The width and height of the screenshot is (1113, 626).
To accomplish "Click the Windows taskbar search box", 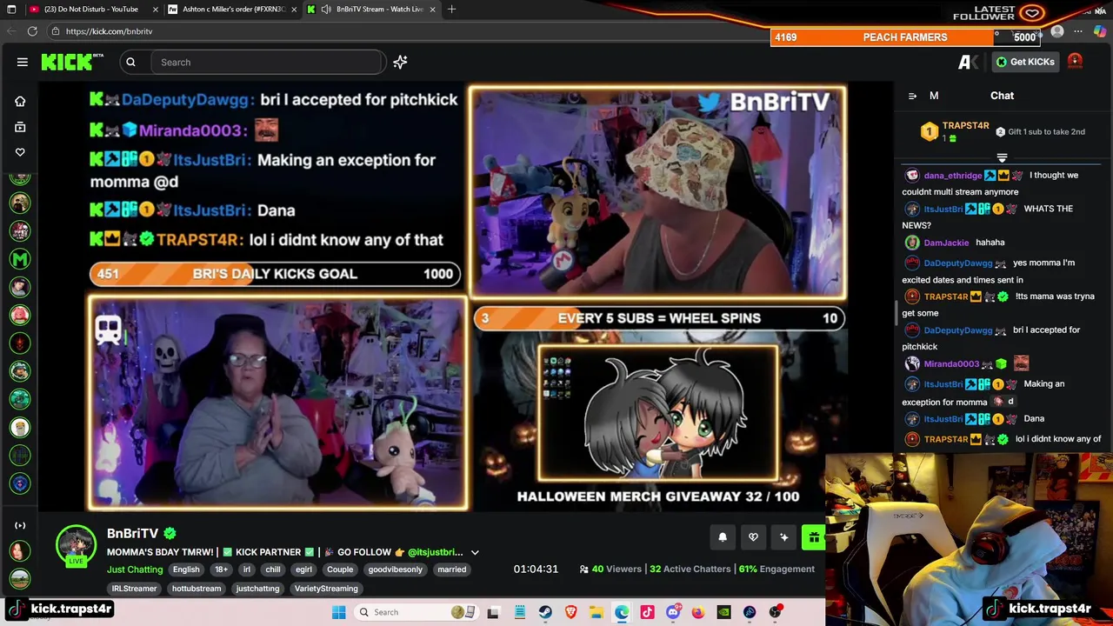I will [417, 612].
